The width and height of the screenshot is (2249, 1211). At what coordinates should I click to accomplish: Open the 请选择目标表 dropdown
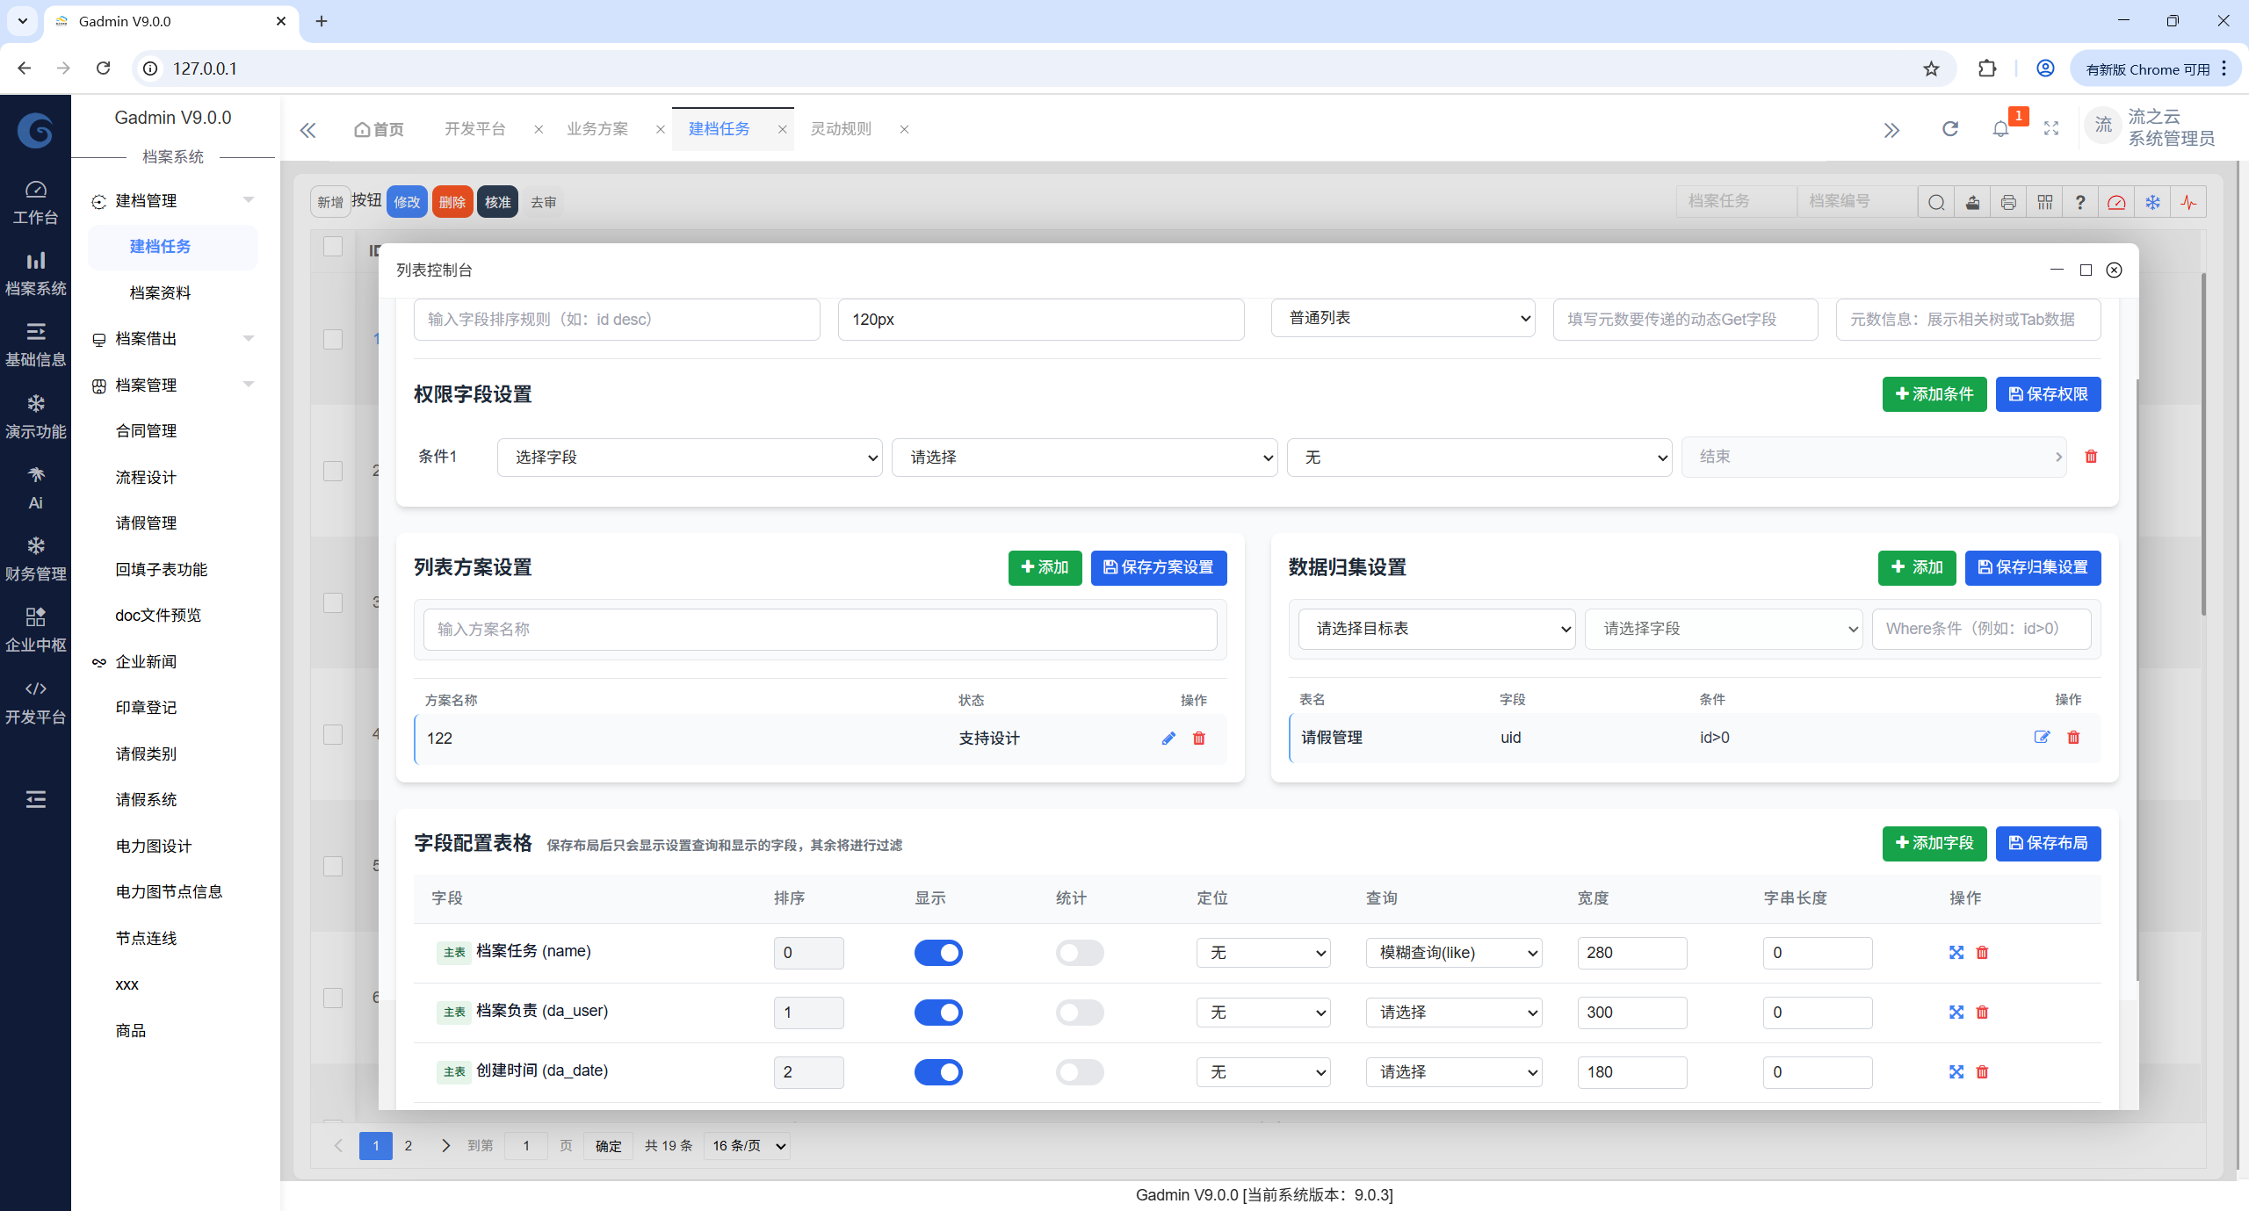tap(1435, 629)
